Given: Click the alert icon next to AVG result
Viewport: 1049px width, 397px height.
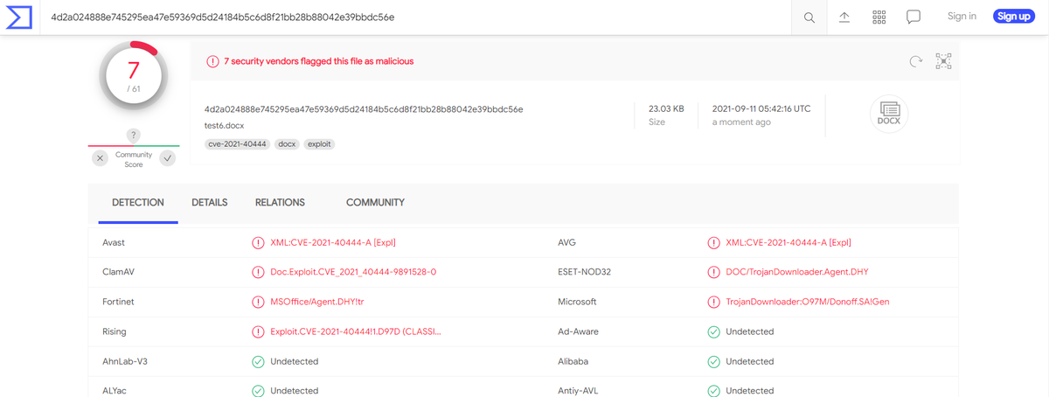Looking at the screenshot, I should point(713,242).
